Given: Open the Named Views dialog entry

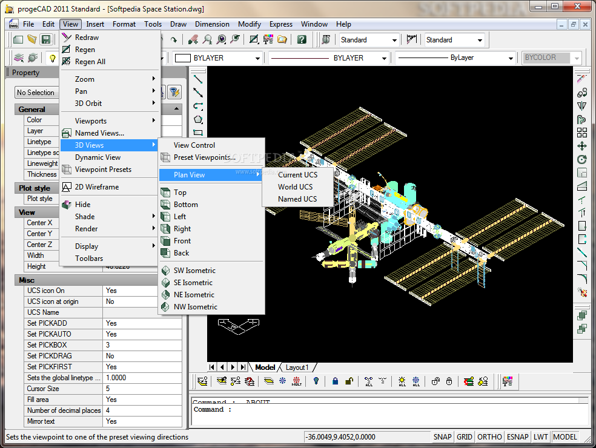Looking at the screenshot, I should point(99,133).
